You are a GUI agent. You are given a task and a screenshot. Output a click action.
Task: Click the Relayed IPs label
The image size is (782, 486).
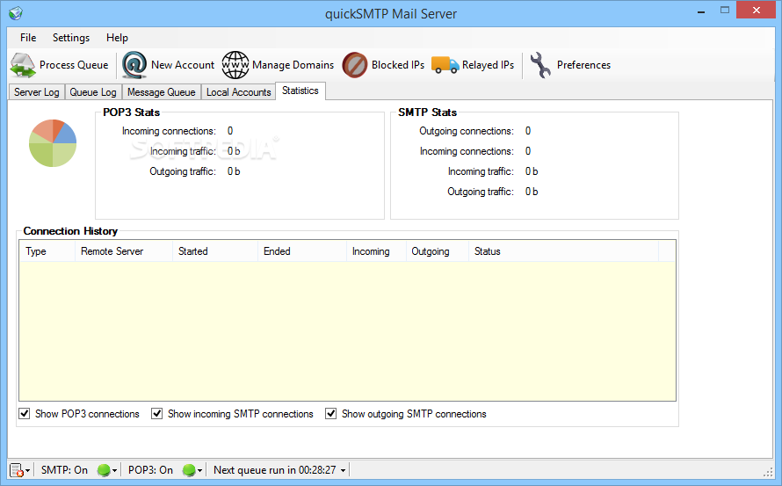point(489,65)
